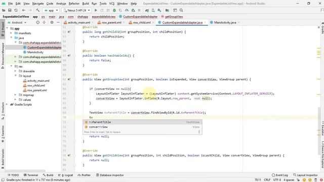This screenshot has width=324, height=182.
Task: Click the Debug app bug icon
Action: point(114,10)
